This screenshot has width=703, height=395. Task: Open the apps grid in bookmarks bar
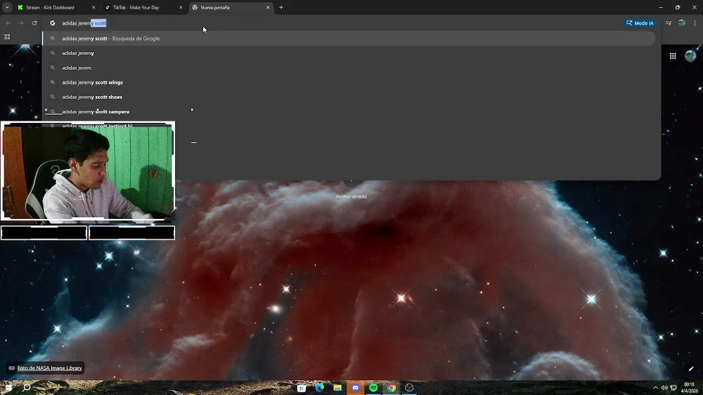point(7,37)
